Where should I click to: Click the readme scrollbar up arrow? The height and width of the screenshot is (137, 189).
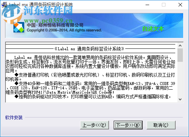180,46
